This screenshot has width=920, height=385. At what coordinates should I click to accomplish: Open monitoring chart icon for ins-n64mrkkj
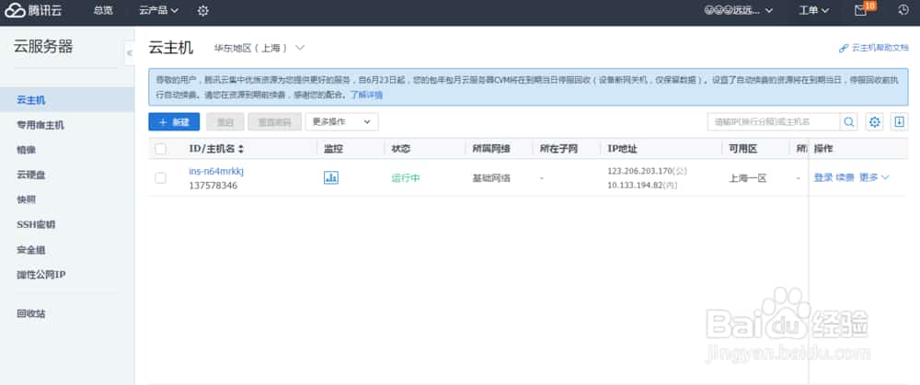tap(331, 178)
